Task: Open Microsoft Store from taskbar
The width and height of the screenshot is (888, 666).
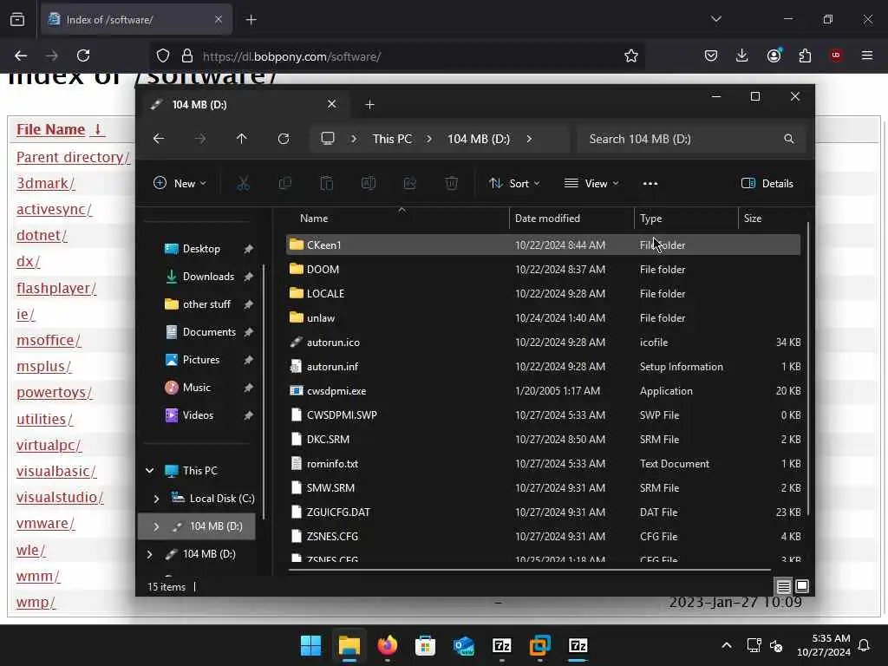Action: (425, 645)
